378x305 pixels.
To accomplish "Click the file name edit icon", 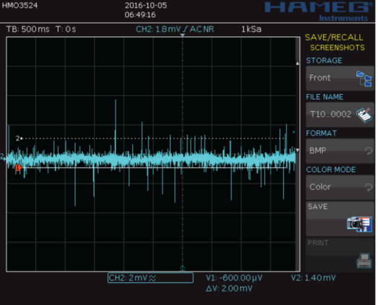I will point(363,115).
